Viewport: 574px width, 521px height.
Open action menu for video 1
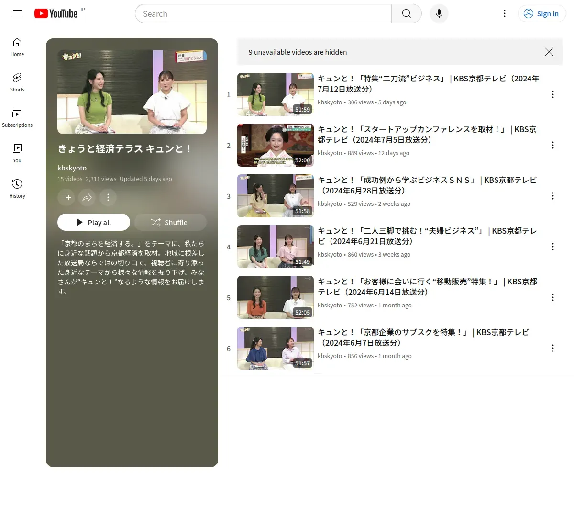(553, 94)
